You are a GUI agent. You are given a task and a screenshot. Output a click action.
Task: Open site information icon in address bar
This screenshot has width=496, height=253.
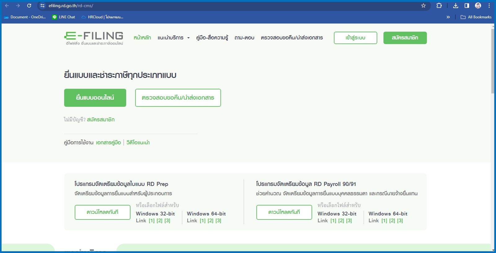[42, 6]
